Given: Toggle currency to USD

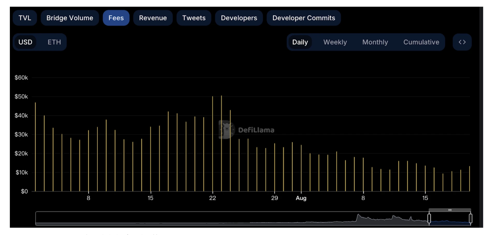Looking at the screenshot, I should pyautogui.click(x=25, y=42).
